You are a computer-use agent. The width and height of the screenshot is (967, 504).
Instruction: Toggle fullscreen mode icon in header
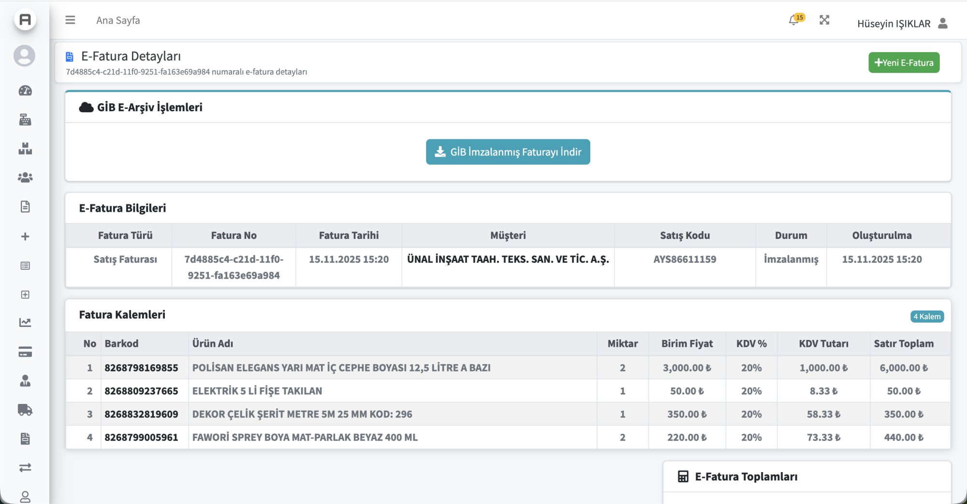(824, 20)
